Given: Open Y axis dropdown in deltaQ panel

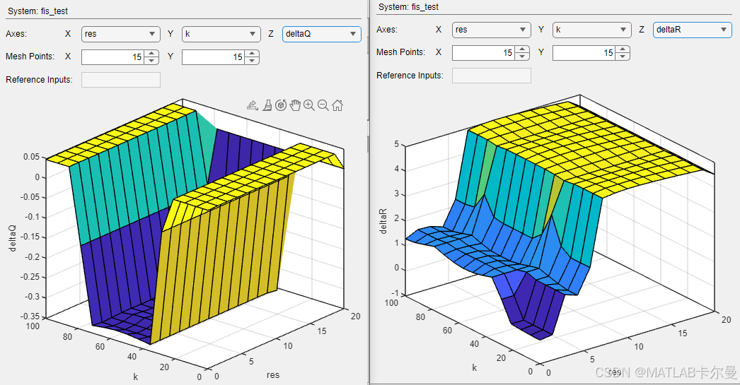Looking at the screenshot, I should pyautogui.click(x=221, y=34).
